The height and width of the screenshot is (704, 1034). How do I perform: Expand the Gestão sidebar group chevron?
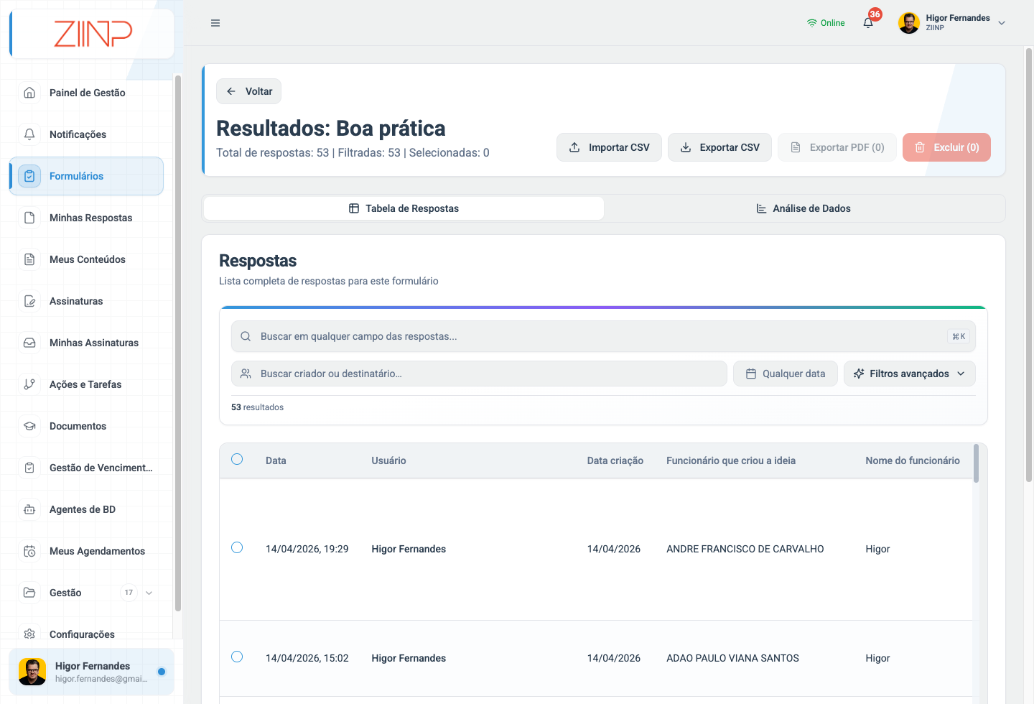click(x=149, y=593)
